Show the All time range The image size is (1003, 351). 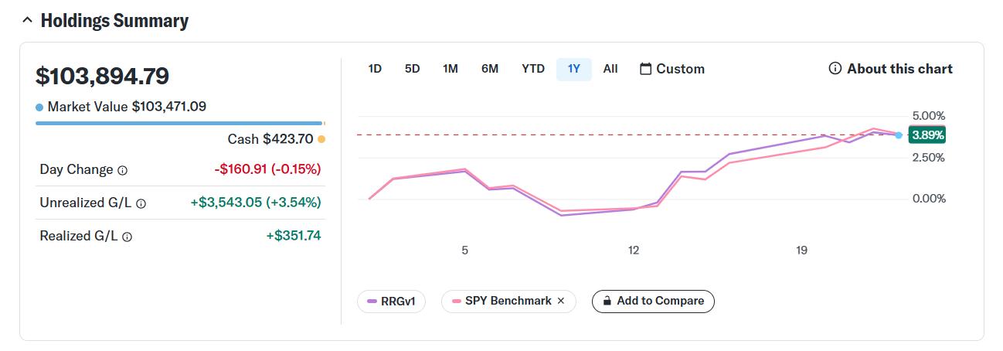pos(610,69)
